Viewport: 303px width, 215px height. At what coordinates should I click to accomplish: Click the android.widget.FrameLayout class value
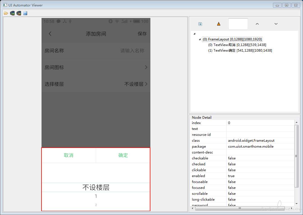pos(251,141)
